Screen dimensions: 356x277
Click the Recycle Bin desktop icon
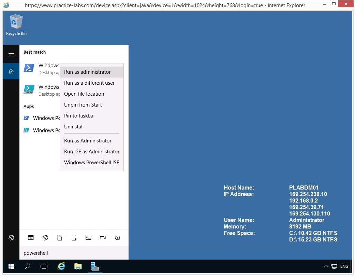point(16,25)
